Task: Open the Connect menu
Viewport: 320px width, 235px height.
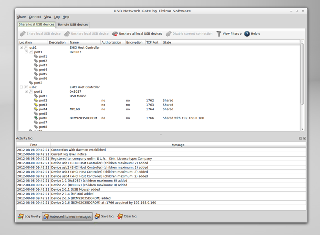Action: pyautogui.click(x=35, y=17)
